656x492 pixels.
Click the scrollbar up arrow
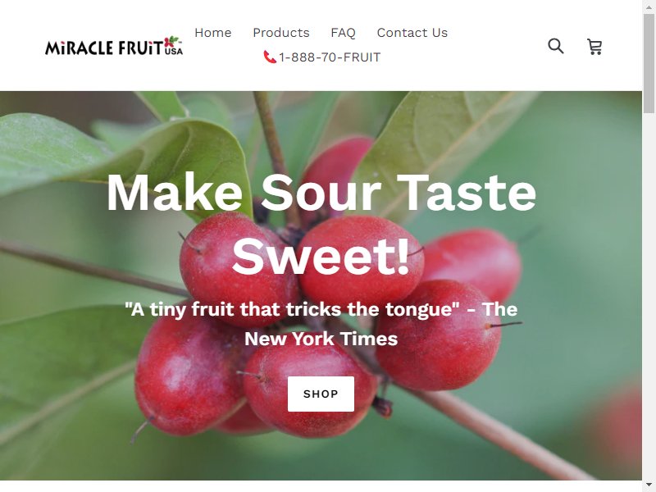(x=649, y=6)
